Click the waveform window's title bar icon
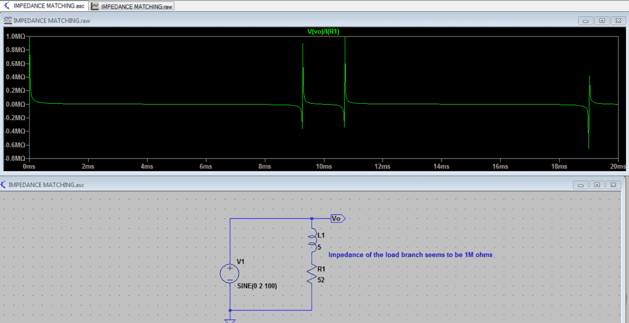 click(x=8, y=20)
